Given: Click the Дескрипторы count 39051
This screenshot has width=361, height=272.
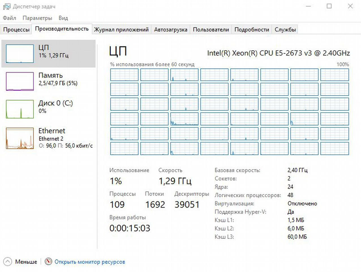Looking at the screenshot, I should tap(187, 205).
